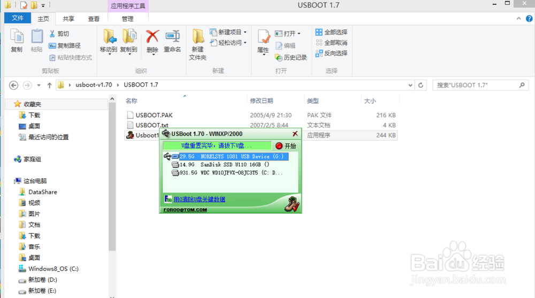Screen dimensions: 535x298
Task: Open 新加卷 (D:) drive
Action: pos(42,280)
